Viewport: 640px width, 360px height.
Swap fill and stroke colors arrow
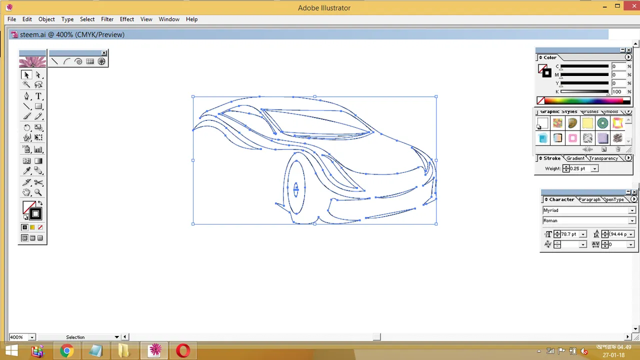coord(40,203)
